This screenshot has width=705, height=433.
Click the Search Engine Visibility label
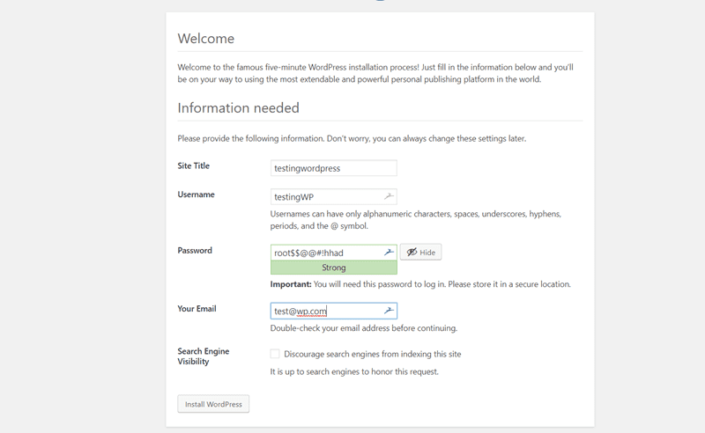coord(204,356)
